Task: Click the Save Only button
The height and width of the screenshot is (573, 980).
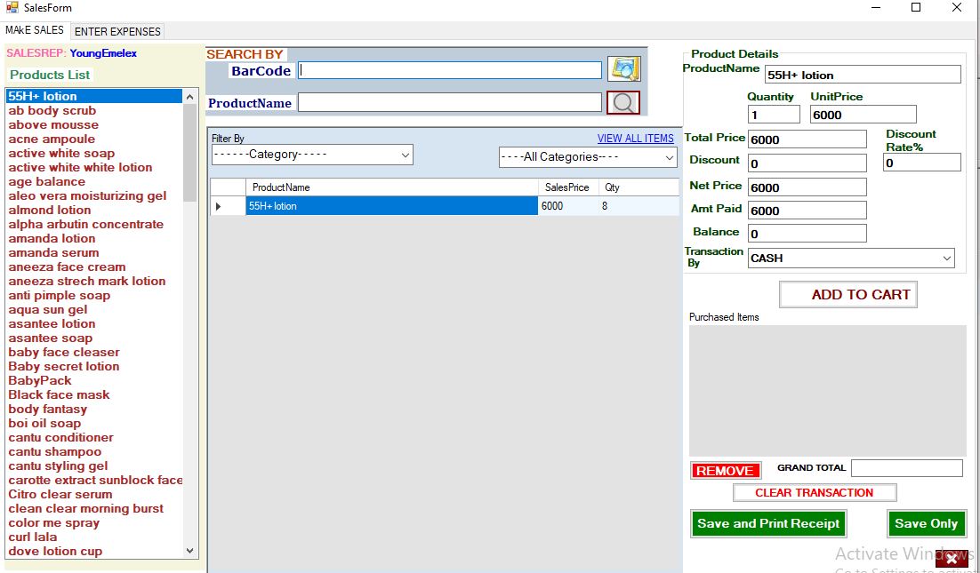Action: pos(927,523)
